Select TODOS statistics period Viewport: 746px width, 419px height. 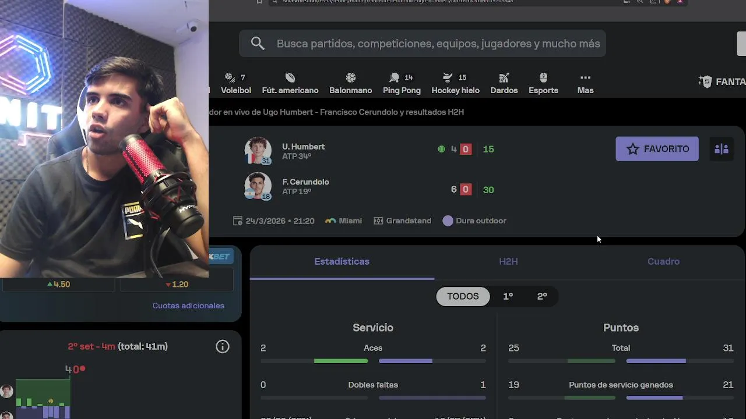point(463,296)
